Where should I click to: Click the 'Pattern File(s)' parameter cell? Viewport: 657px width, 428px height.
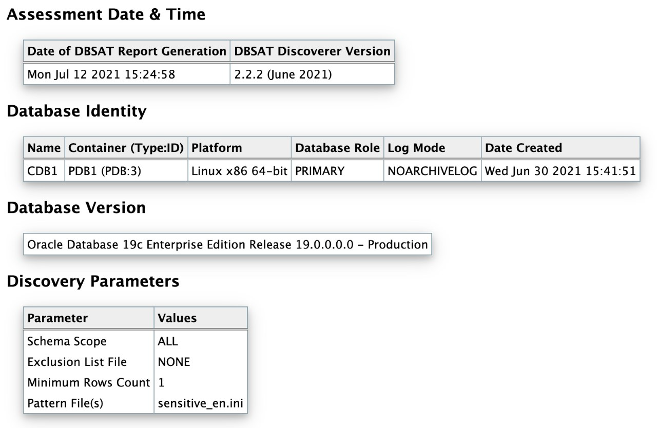(x=89, y=403)
